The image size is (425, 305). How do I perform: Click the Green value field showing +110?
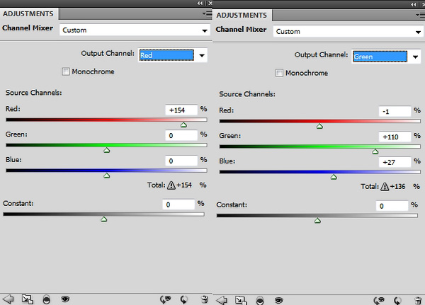tap(395, 137)
